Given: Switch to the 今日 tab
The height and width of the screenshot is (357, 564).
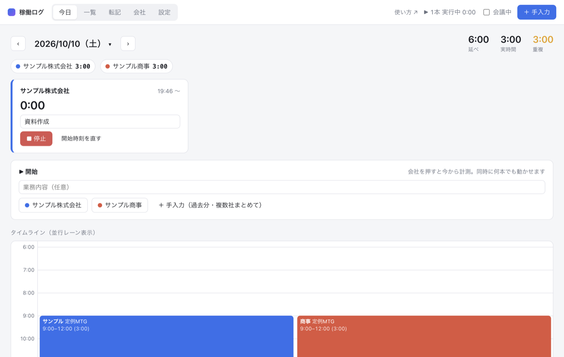Looking at the screenshot, I should click(x=65, y=12).
